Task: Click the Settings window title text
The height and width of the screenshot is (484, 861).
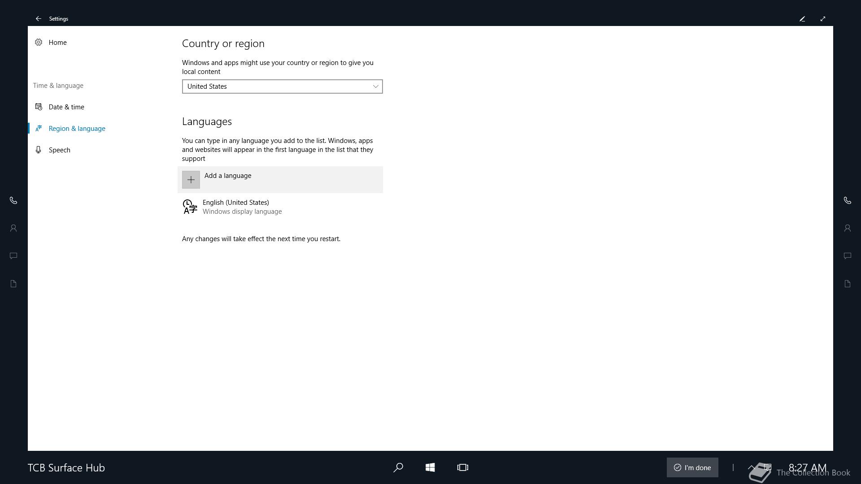Action: (x=59, y=19)
